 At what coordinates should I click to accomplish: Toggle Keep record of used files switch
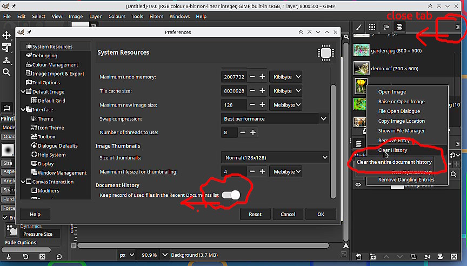click(x=231, y=195)
